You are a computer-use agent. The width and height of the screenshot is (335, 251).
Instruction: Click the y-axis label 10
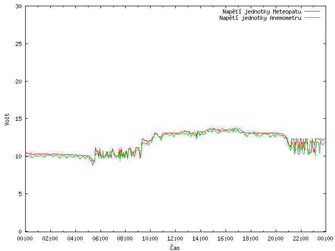[x=19, y=156]
